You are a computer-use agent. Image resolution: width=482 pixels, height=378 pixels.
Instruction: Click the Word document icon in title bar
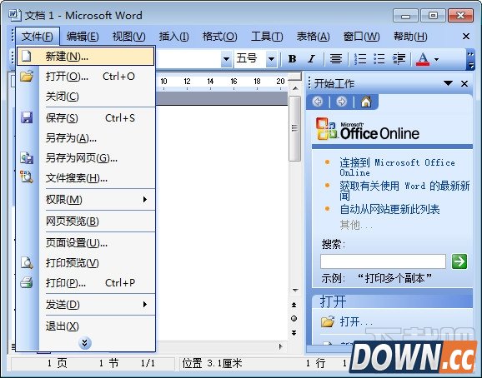click(x=14, y=15)
